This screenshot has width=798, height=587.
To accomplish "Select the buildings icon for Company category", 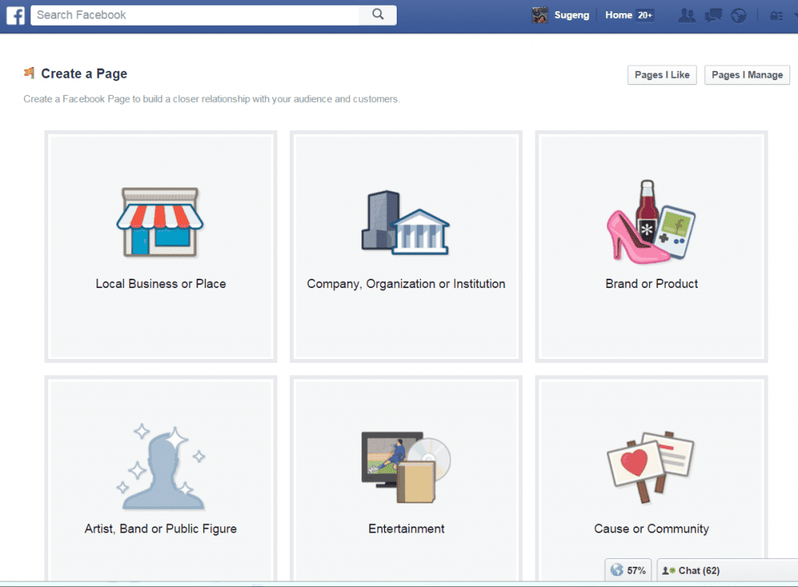I will (x=405, y=222).
